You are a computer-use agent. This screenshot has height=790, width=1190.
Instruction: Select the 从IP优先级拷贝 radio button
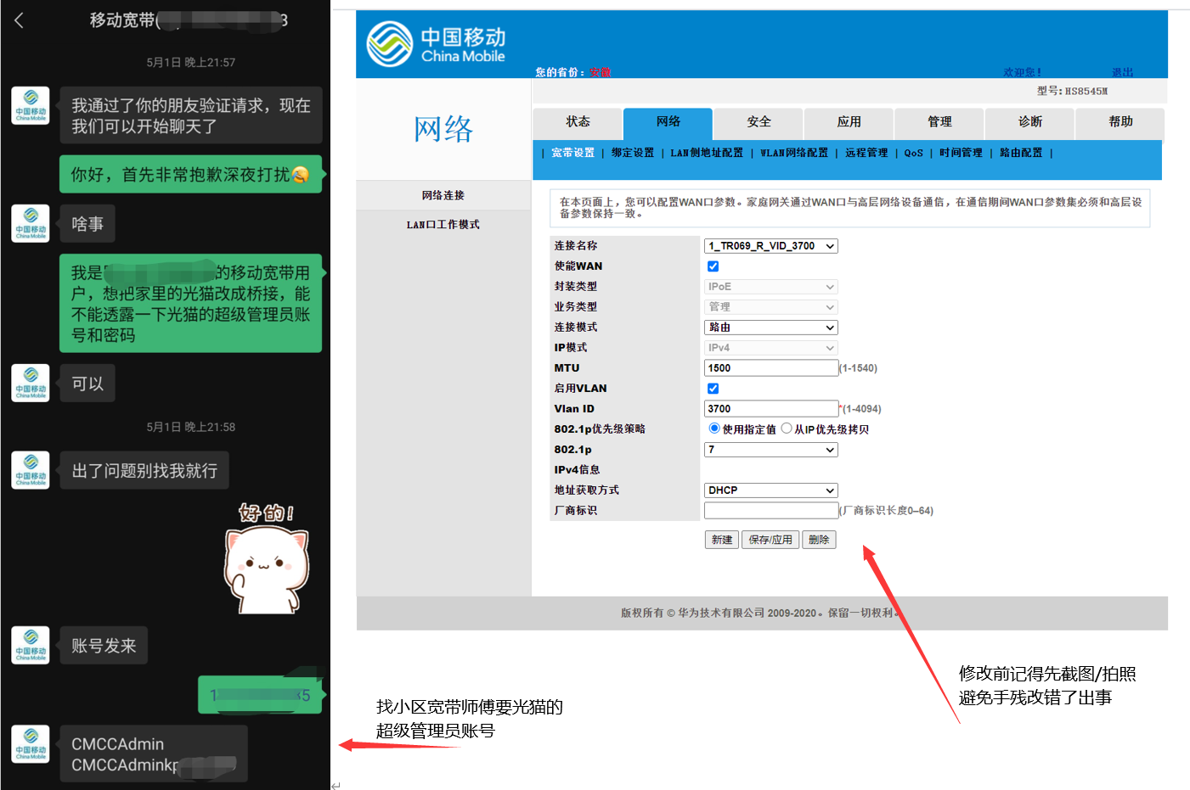pyautogui.click(x=787, y=429)
